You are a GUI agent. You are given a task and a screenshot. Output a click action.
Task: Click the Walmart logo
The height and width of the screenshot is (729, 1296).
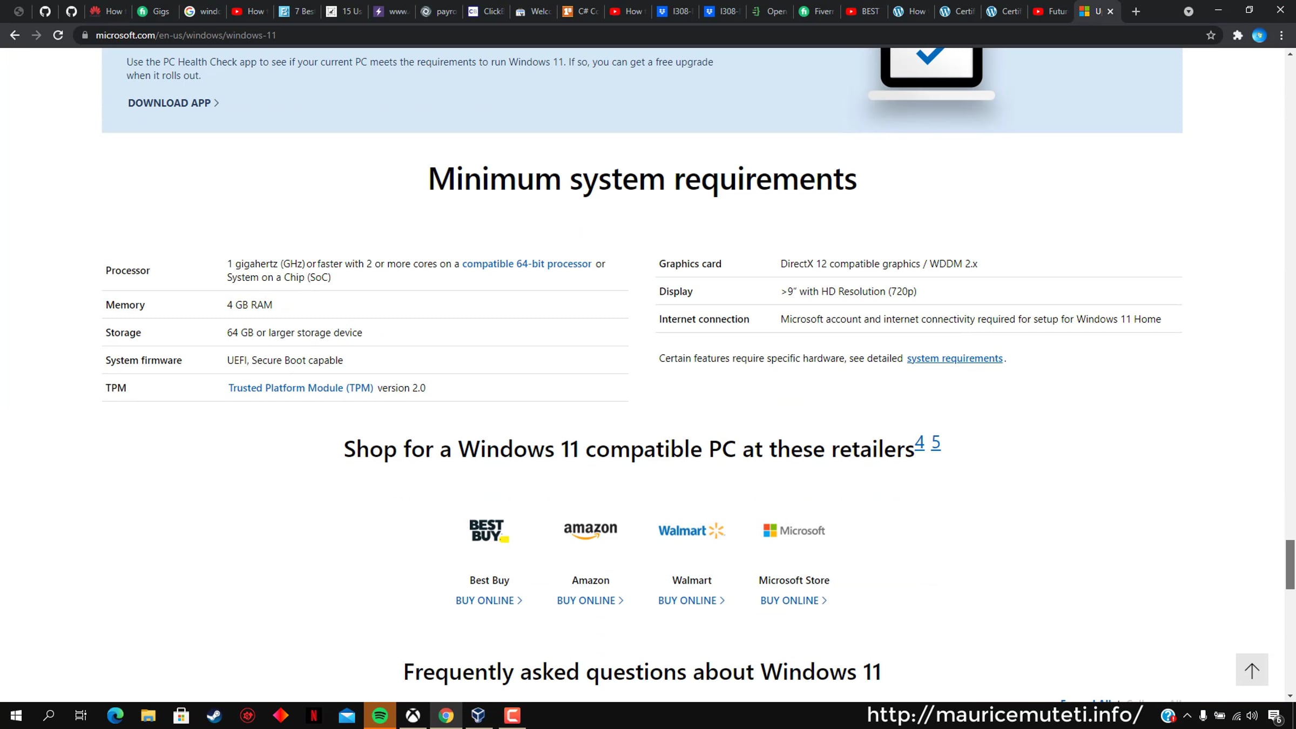691,531
